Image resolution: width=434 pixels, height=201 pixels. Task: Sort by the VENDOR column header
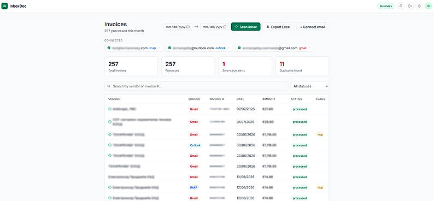pos(114,99)
